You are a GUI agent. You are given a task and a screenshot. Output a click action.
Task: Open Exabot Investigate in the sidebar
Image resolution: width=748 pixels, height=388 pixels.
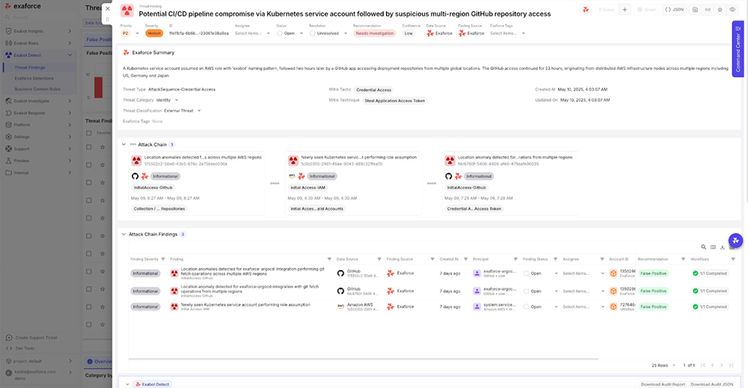coord(39,101)
